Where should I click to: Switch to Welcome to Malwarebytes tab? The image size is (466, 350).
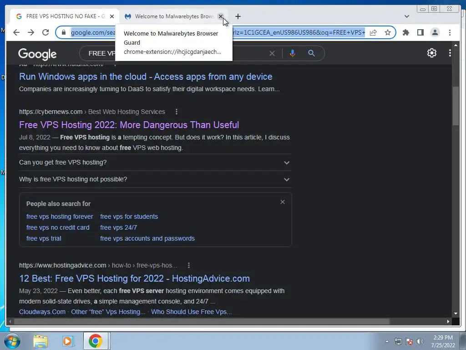coord(174,16)
